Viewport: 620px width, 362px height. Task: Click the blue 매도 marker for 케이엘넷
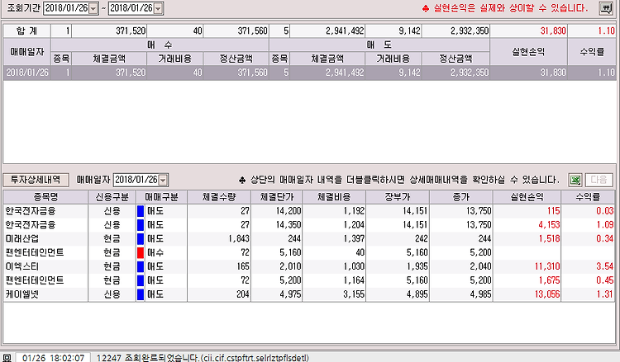pyautogui.click(x=141, y=294)
